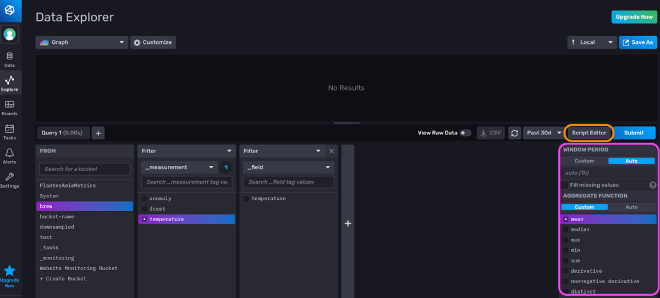Image resolution: width=660 pixels, height=298 pixels.
Task: Select the _monitoring bucket
Action: point(85,258)
